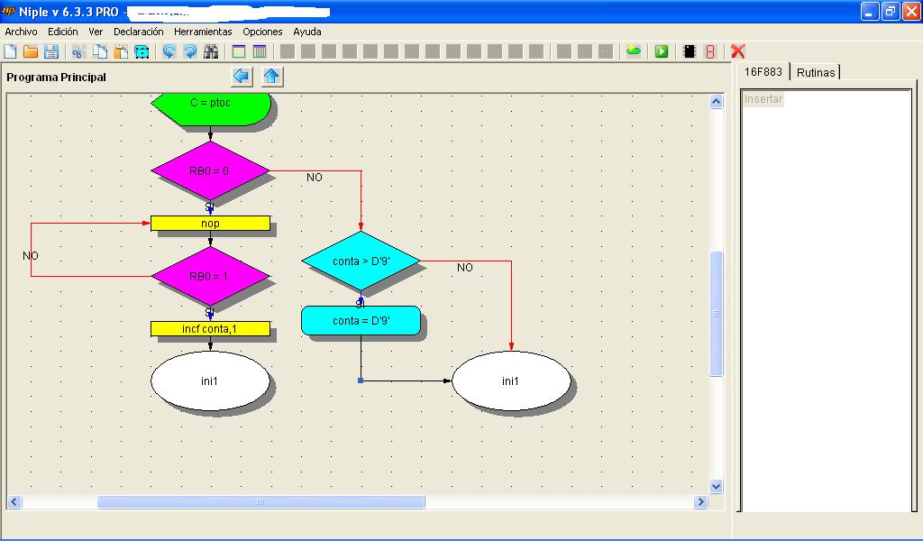Copy selection with the copy pages icon

(100, 51)
